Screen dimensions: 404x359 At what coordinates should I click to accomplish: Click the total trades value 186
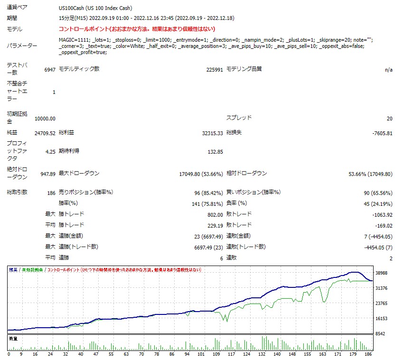[51, 193]
